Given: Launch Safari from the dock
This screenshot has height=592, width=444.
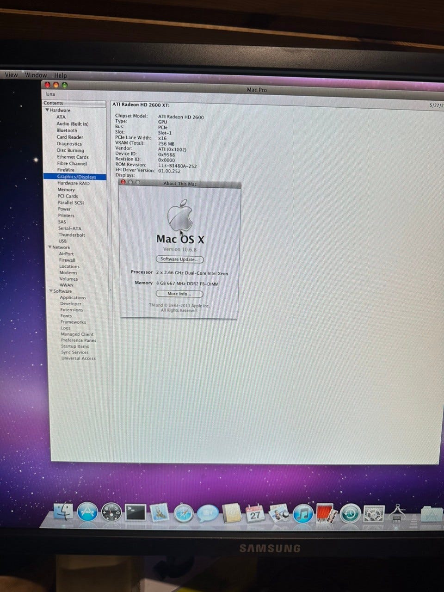Looking at the screenshot, I should click(183, 513).
